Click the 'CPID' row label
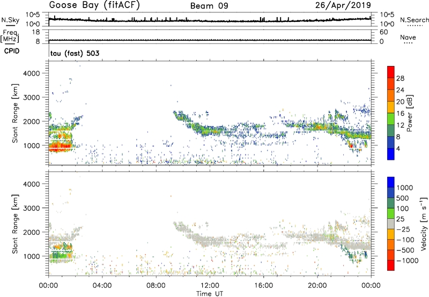 (x=12, y=51)
